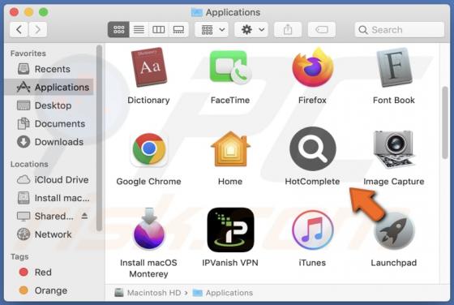Image resolution: width=454 pixels, height=305 pixels.
Task: Open the Dictionary app icon
Action: coord(149,67)
